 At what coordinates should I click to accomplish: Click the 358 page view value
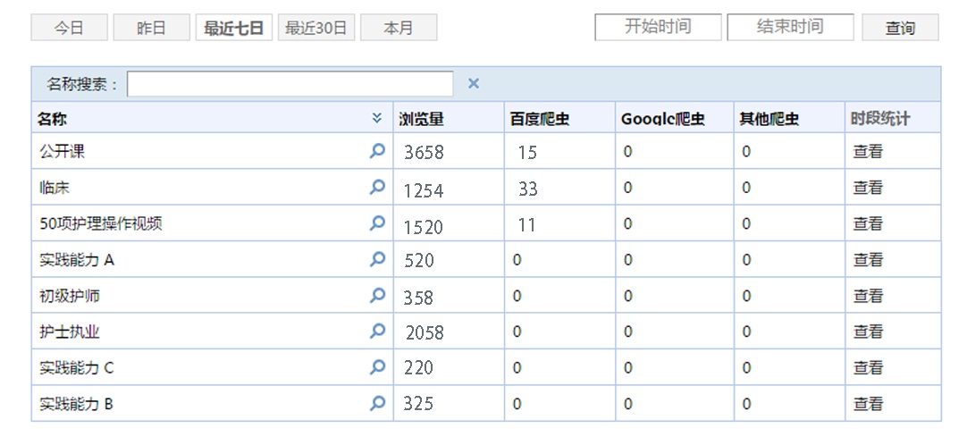click(x=419, y=298)
